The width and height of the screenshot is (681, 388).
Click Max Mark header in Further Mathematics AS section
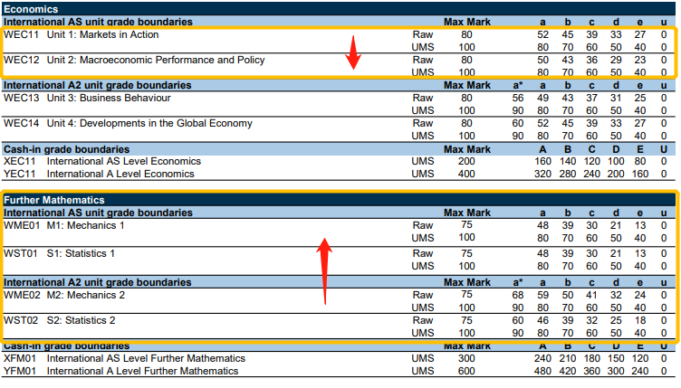(466, 213)
